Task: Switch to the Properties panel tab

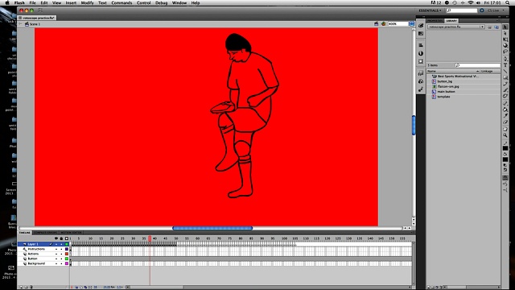Action: pos(435,21)
